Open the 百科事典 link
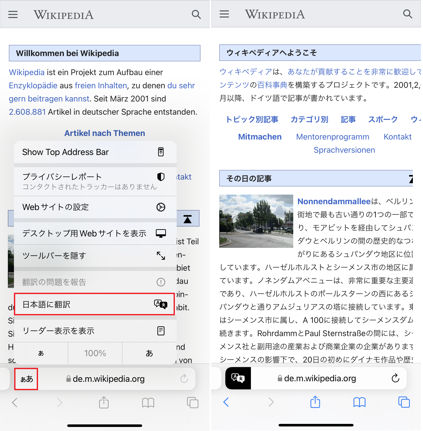This screenshot has height=431, width=423. (272, 85)
